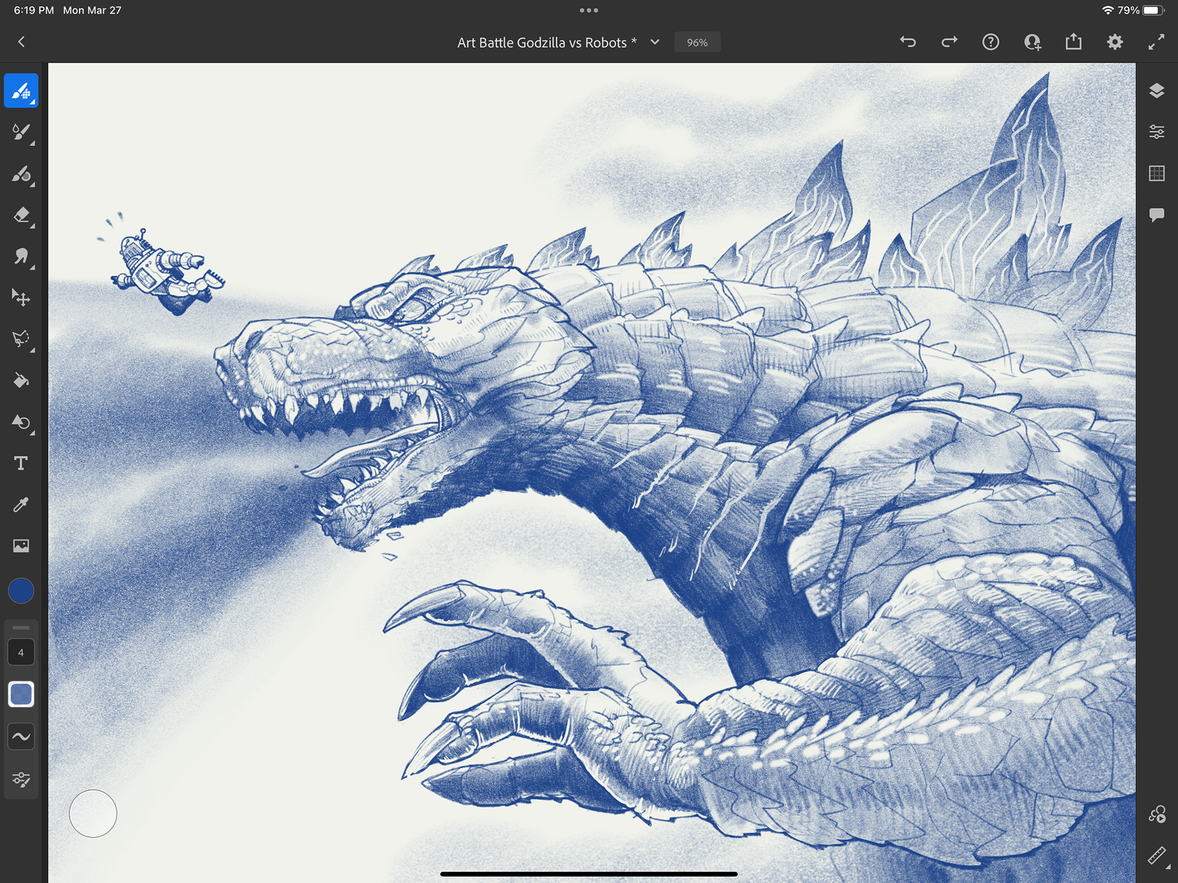Tap the Wi-Fi status icon
Screen dimensions: 1178x883
[1107, 10]
